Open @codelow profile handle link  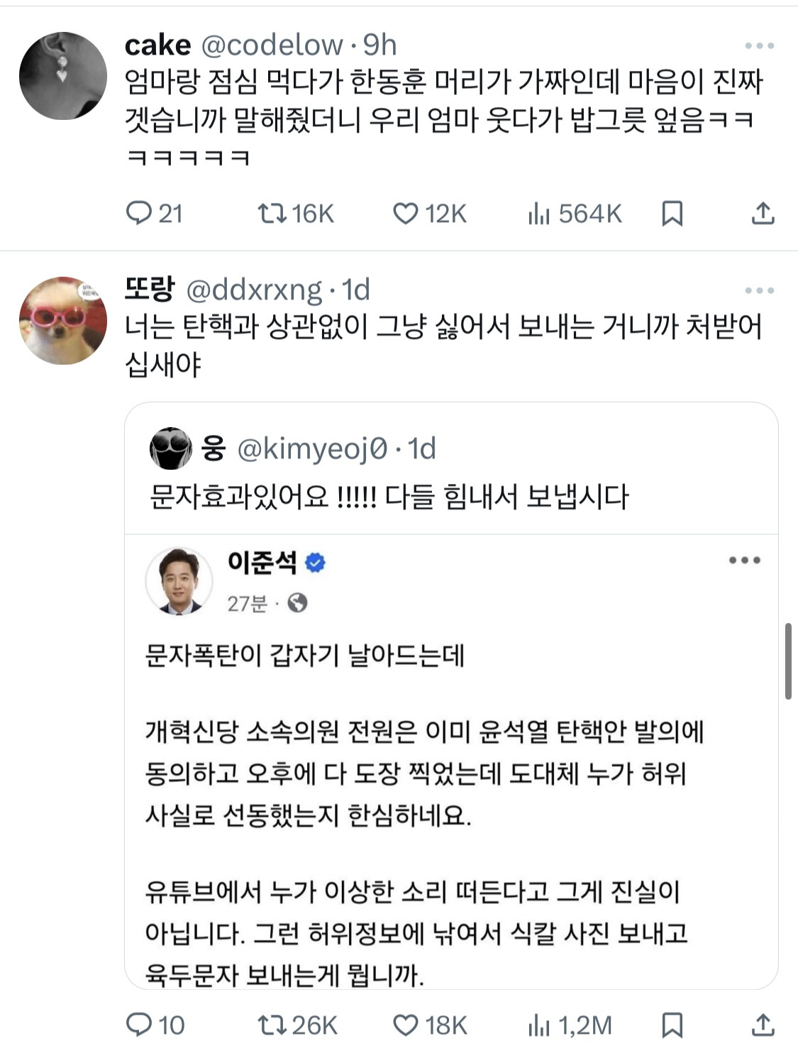(272, 45)
